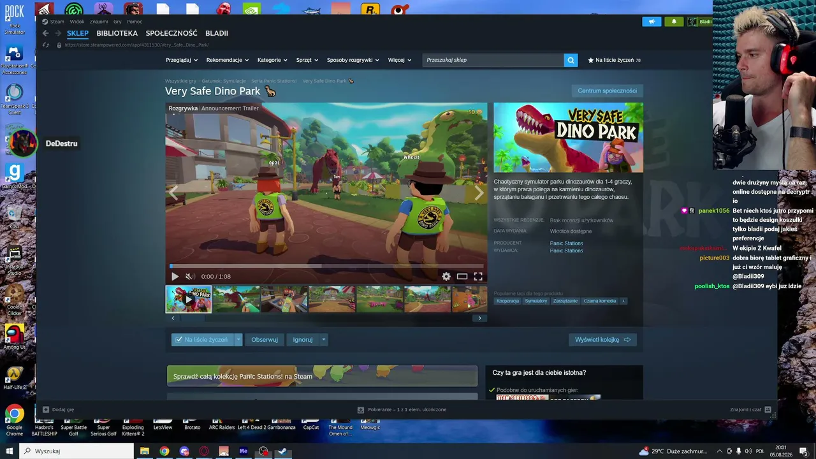Open the Downloads status in Steam footer
Viewport: 816px width, 459px height.
[x=402, y=410]
